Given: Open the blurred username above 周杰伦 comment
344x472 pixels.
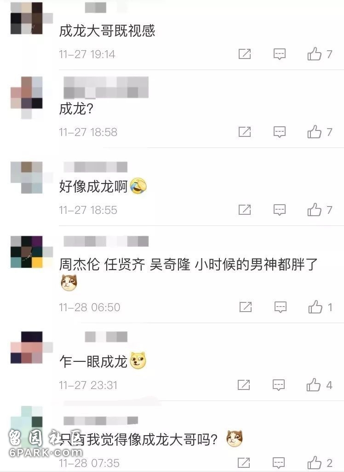Looking at the screenshot, I should pyautogui.click(x=106, y=242).
